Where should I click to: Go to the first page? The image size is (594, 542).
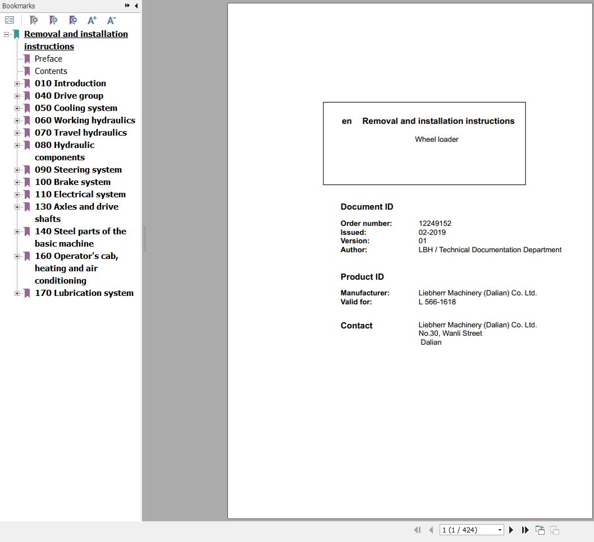click(x=418, y=530)
